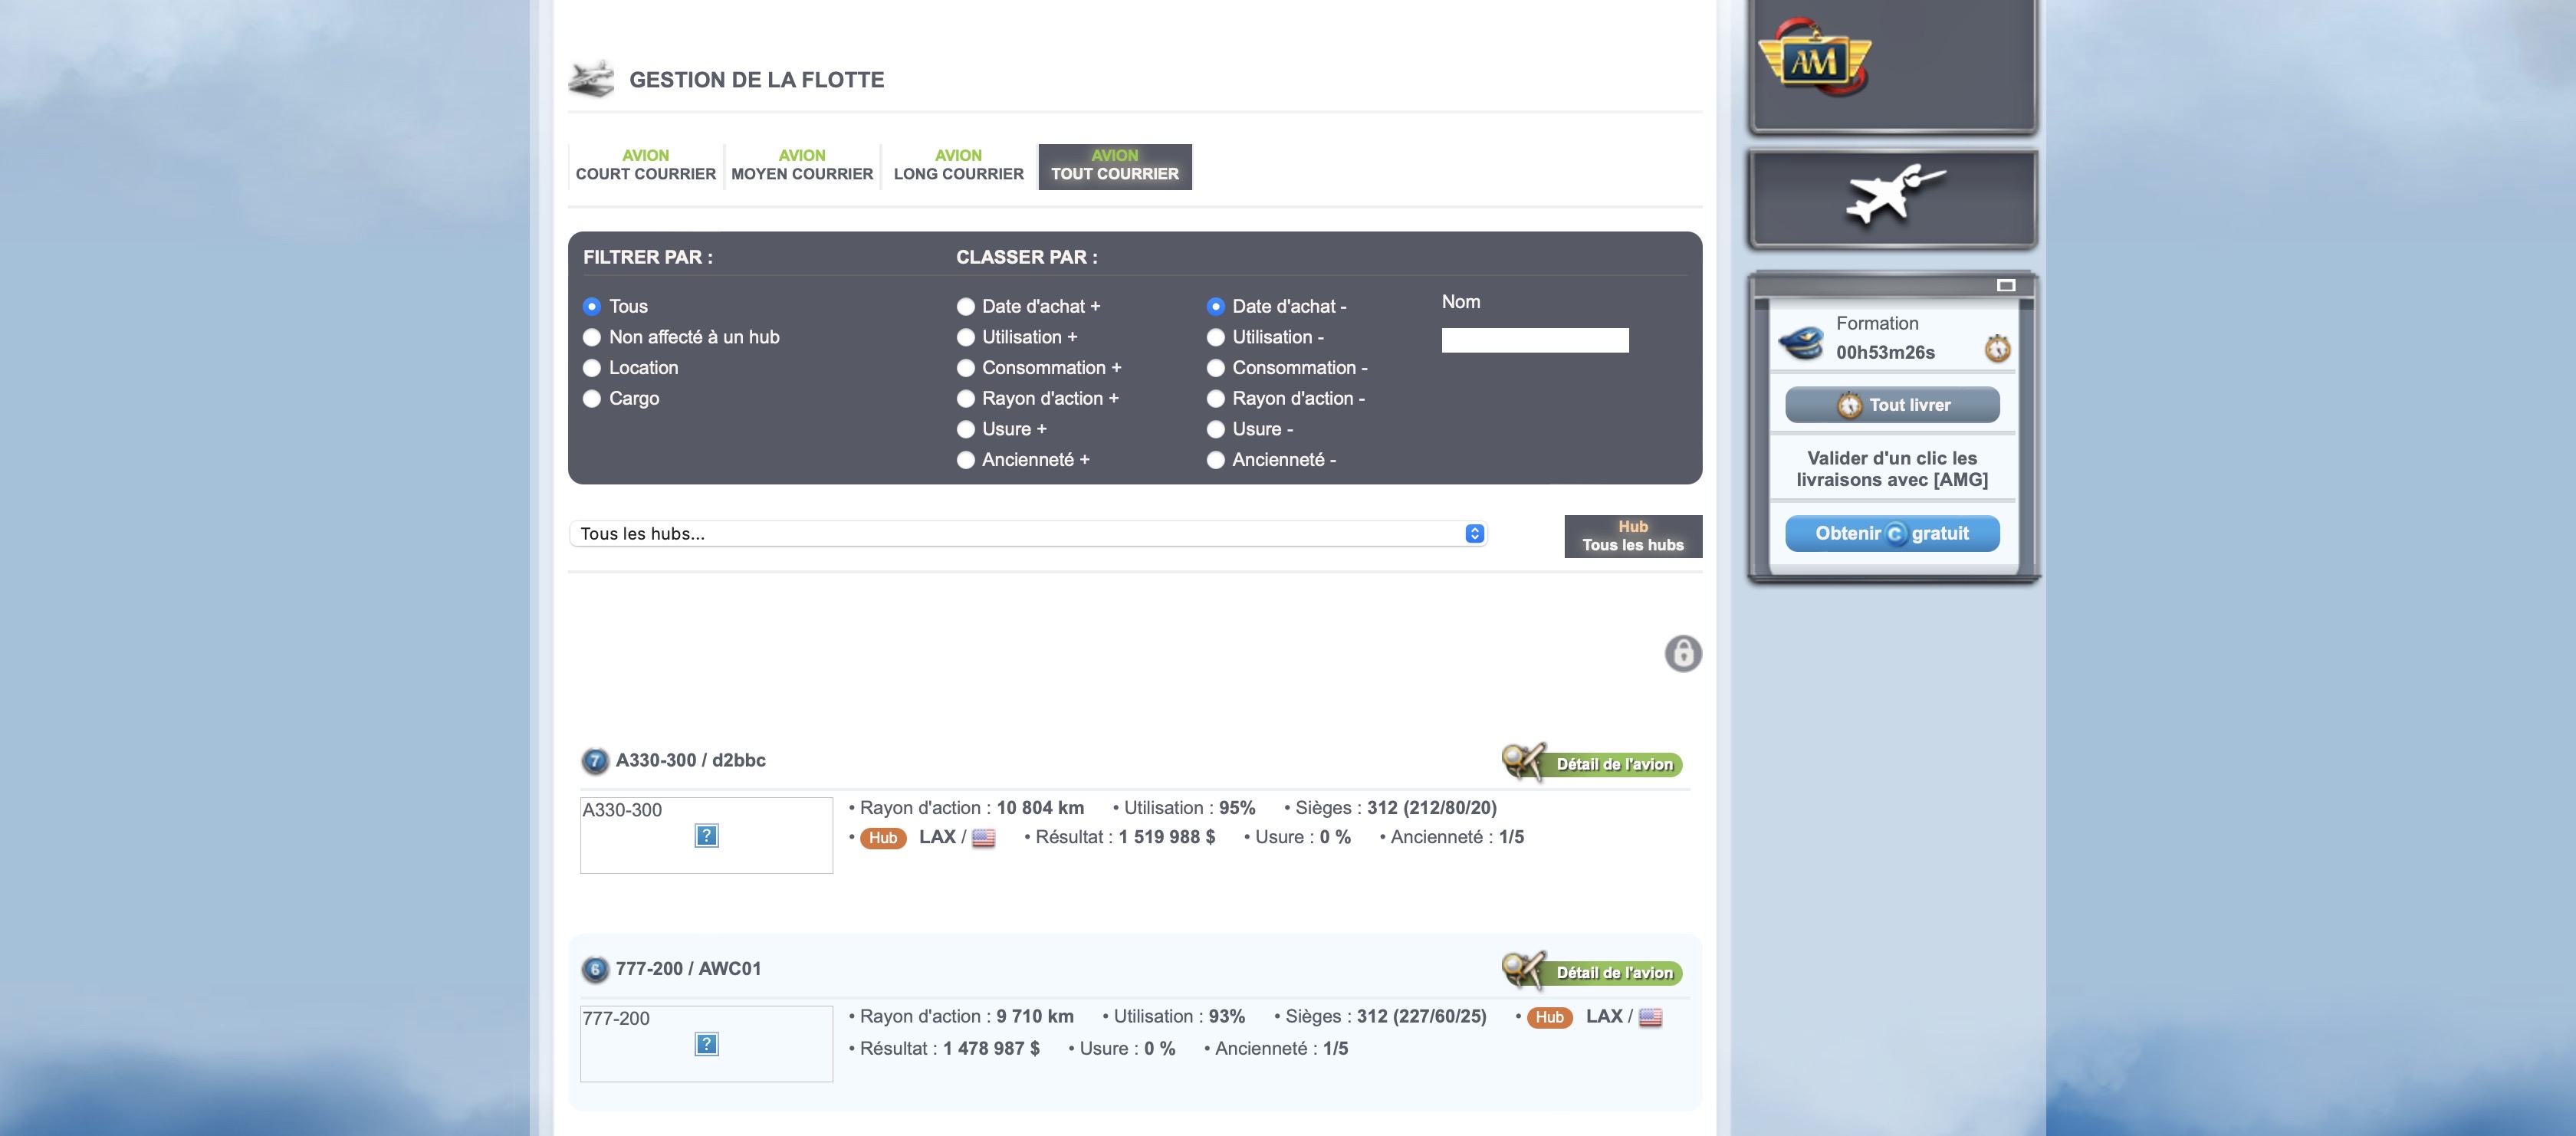Click question mark image for 777-200

706,1044
